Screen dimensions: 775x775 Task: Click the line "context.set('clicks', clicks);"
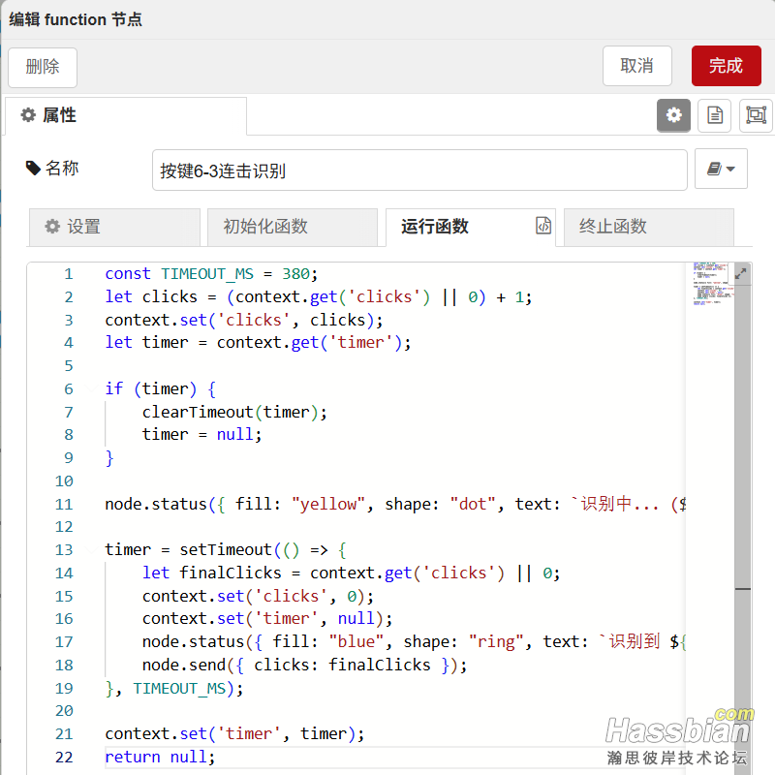point(244,321)
